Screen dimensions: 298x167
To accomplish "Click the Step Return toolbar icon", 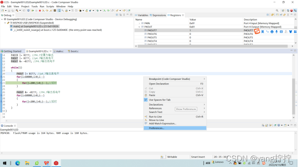I will pos(50,11).
